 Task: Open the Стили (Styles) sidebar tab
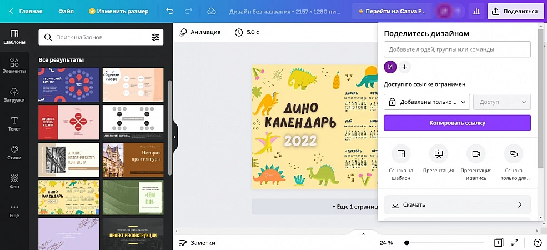pyautogui.click(x=14, y=153)
